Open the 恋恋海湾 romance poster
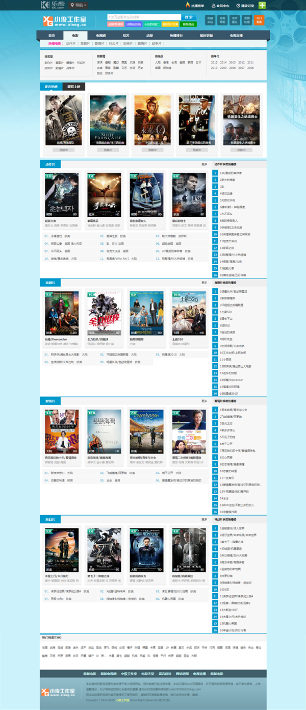Image resolution: width=306 pixels, height=710 pixels. click(104, 432)
